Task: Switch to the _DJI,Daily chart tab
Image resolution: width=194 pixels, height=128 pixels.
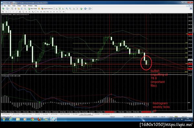Action: click(x=97, y=114)
